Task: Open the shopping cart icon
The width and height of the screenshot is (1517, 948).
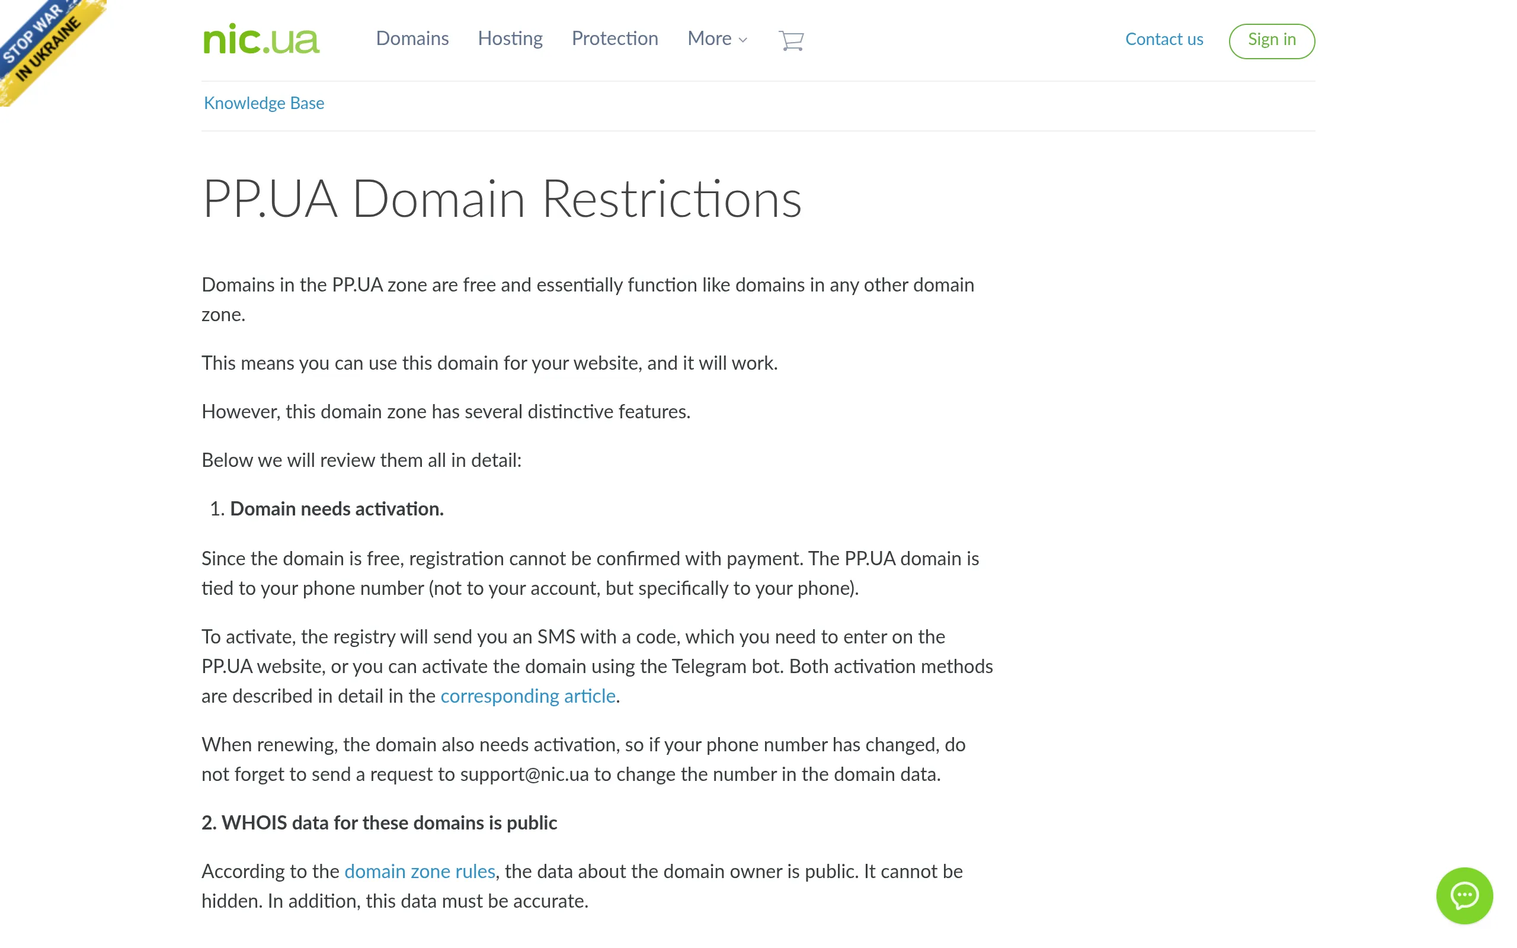Action: coord(791,40)
